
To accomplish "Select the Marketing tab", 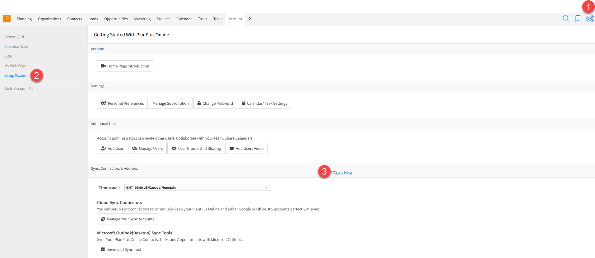I will coord(142,19).
